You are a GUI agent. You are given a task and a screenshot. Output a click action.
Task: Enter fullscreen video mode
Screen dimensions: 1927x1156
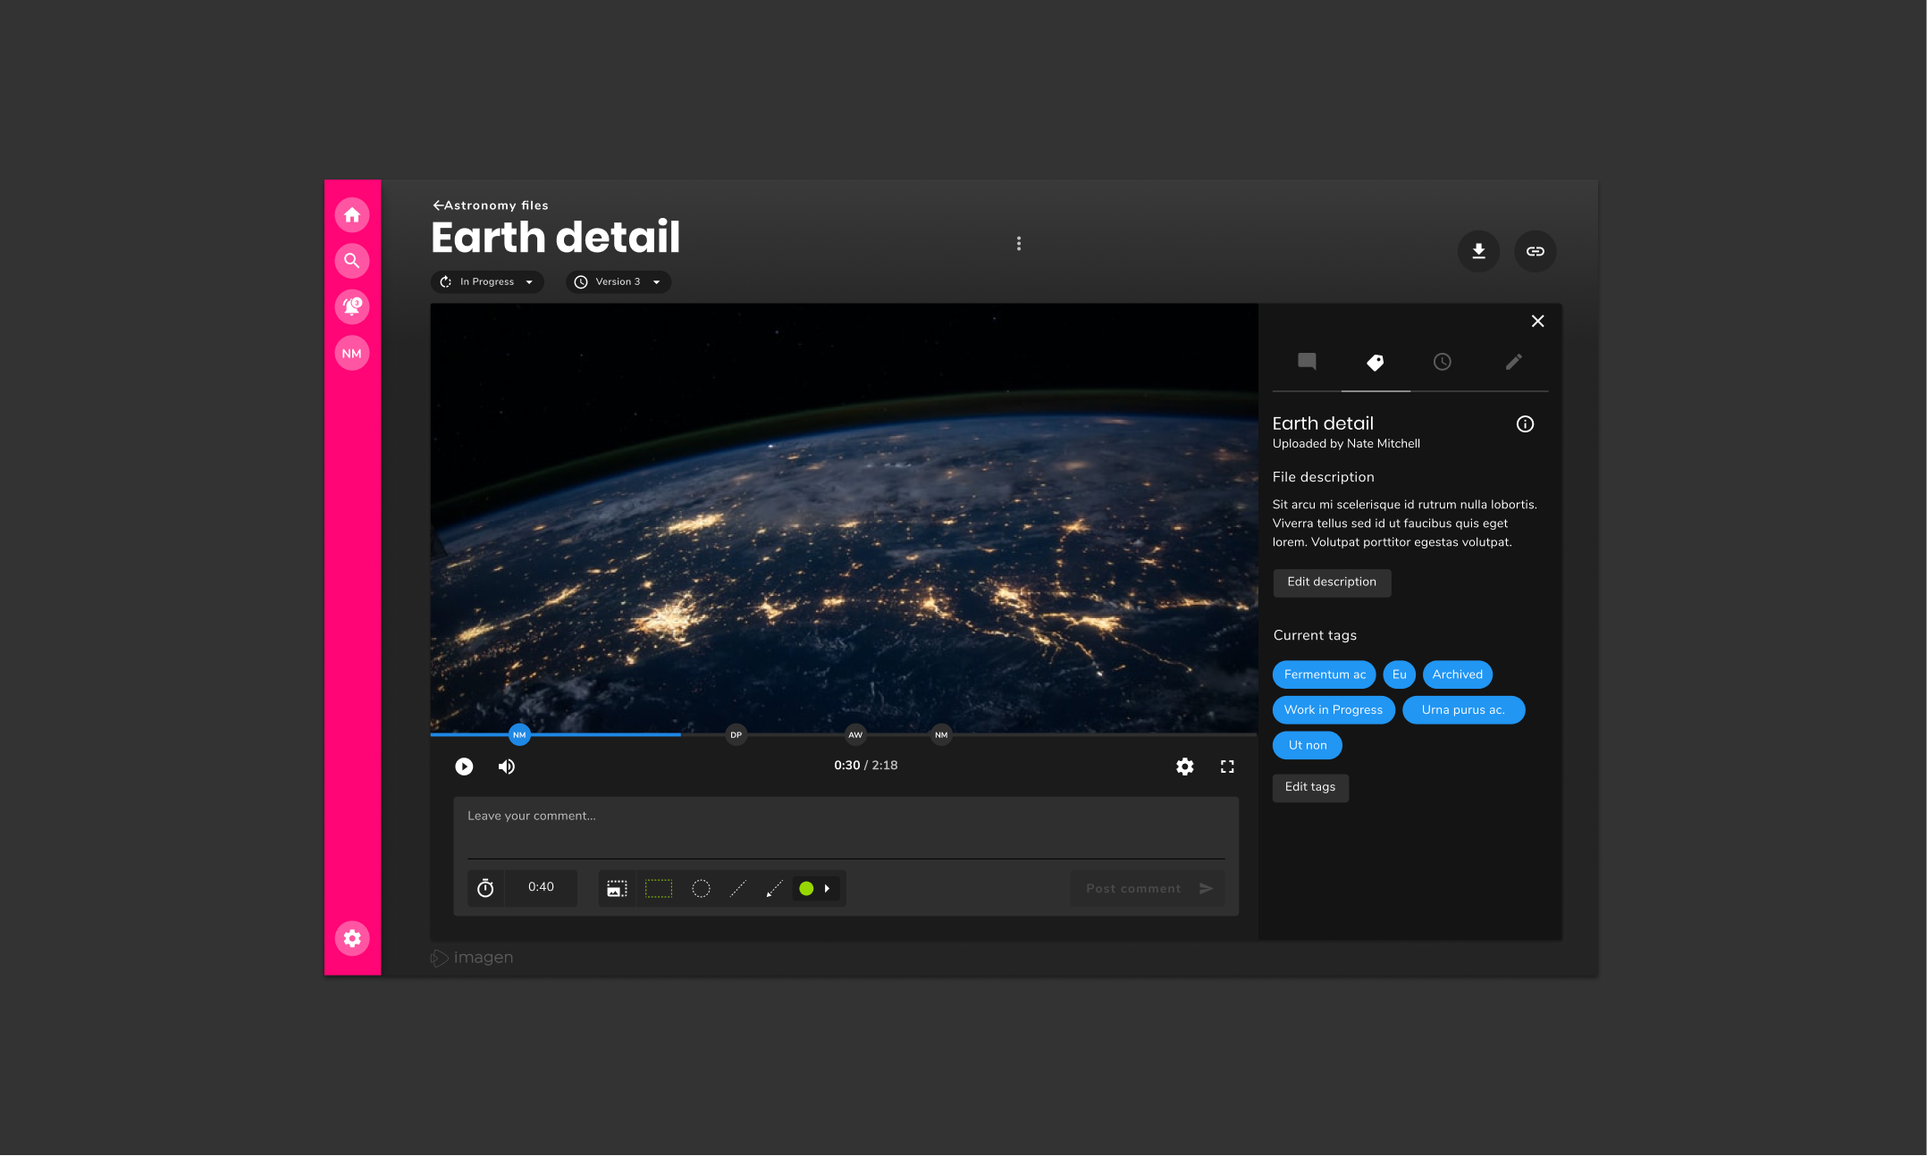tap(1227, 766)
